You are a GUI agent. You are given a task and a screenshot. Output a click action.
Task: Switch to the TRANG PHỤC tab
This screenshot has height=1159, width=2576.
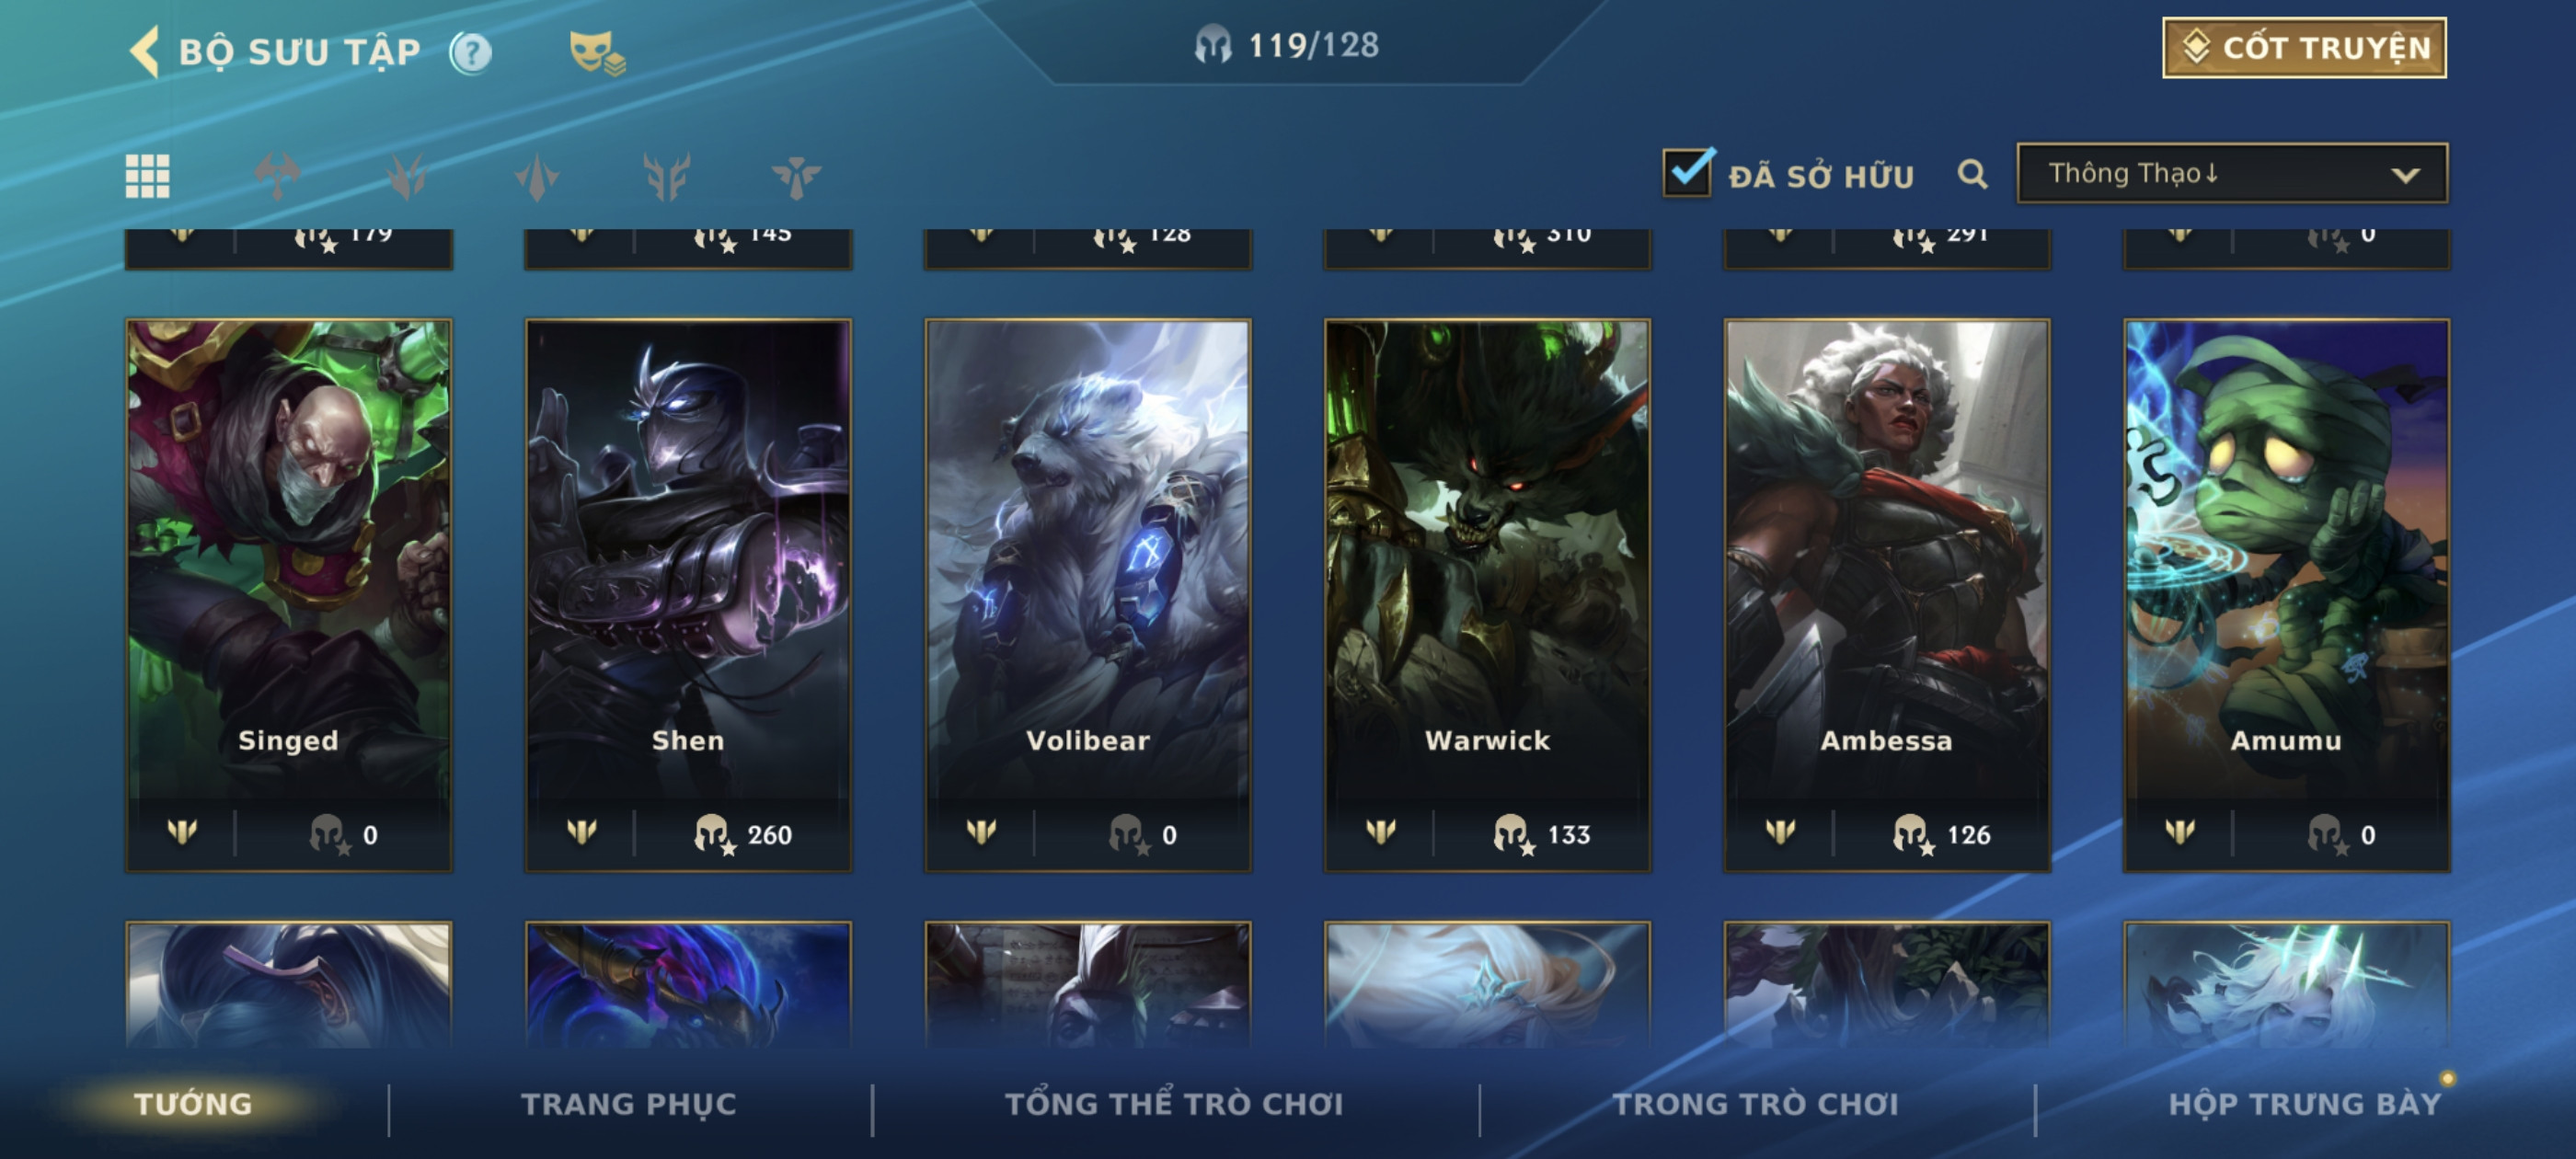tap(628, 1103)
